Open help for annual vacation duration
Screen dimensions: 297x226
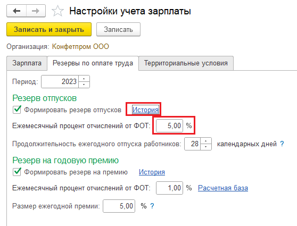click(282, 144)
